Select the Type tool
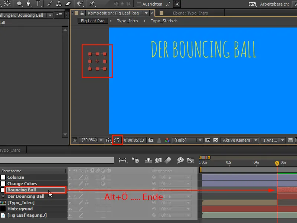 click(x=38, y=4)
